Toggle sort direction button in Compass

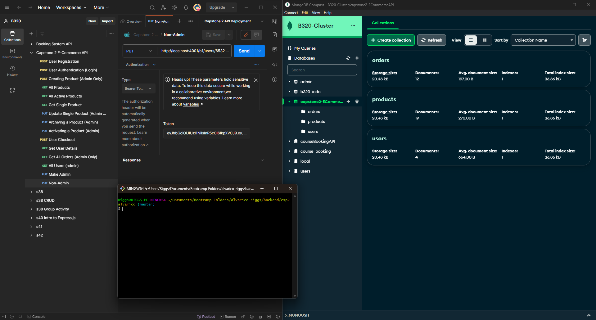pos(584,40)
